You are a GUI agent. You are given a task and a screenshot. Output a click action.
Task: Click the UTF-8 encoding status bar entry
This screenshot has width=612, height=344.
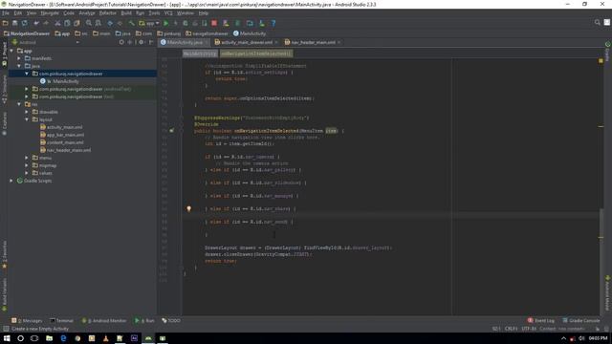click(x=529, y=329)
